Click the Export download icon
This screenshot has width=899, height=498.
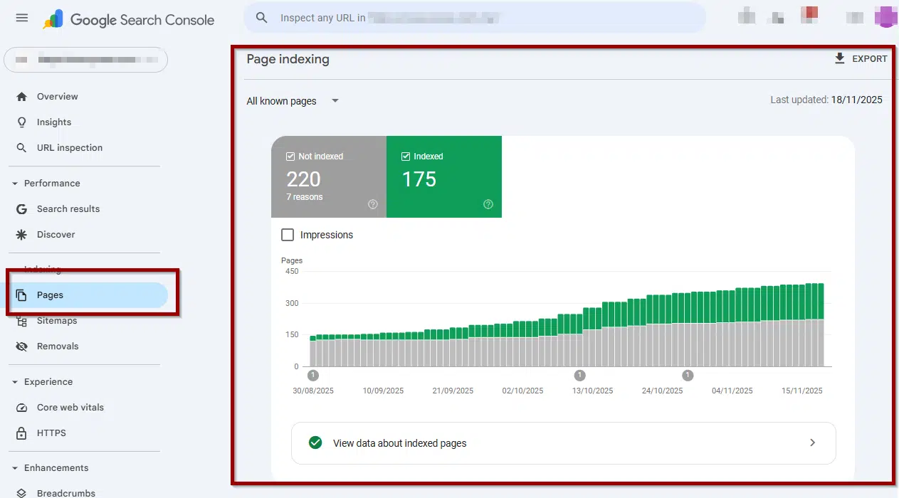[x=840, y=58]
